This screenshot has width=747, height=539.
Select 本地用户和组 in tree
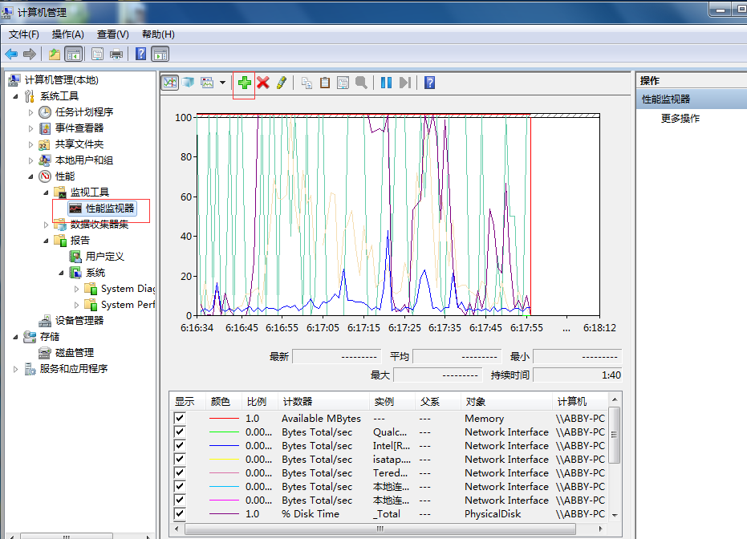pos(83,160)
